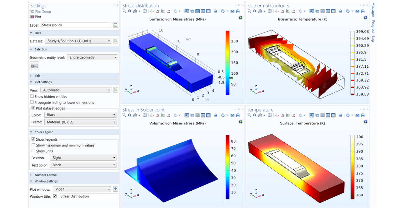Open the Progress side tab
The height and width of the screenshot is (209, 399).
373,27
